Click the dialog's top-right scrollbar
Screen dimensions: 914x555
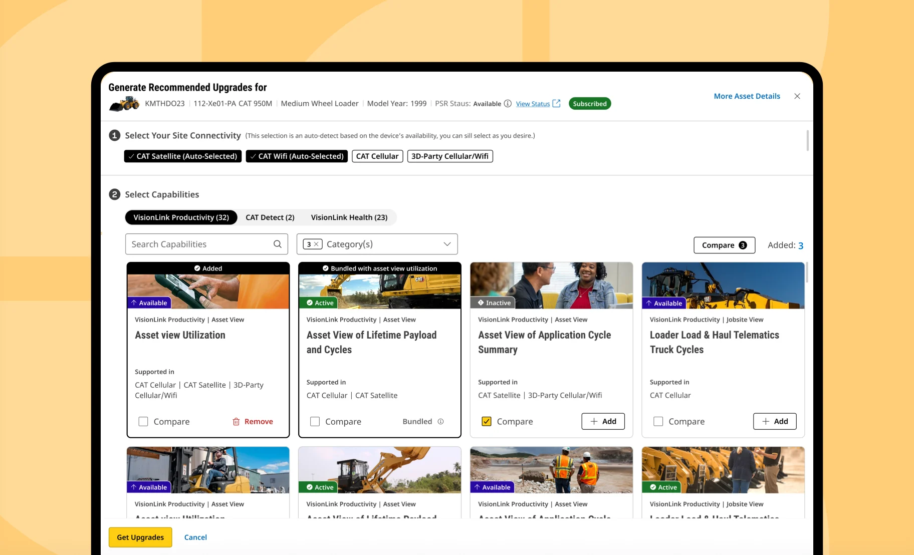pyautogui.click(x=807, y=140)
